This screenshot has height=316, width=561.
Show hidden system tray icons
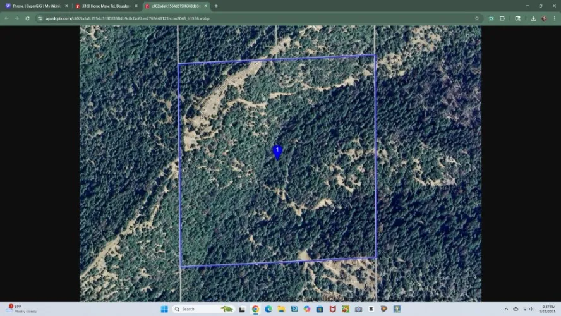pos(506,309)
